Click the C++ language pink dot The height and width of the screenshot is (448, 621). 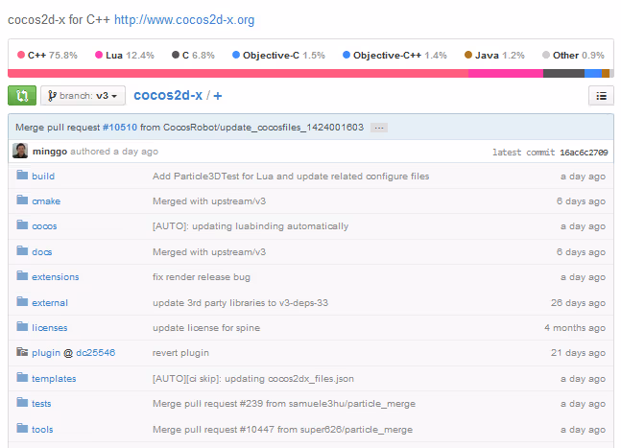(21, 55)
